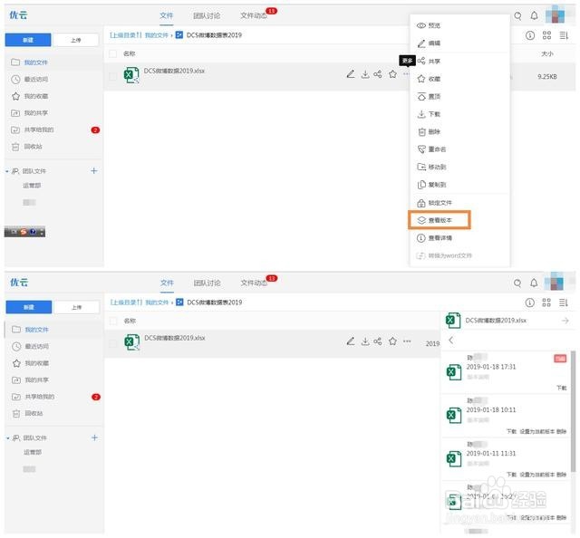Upper screenshot: click the 上传 upload button
This screenshot has width=580, height=538.
76,40
